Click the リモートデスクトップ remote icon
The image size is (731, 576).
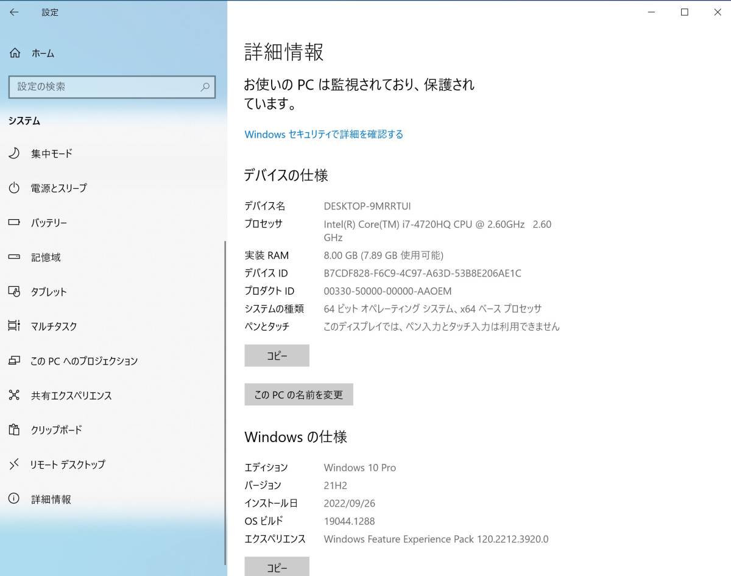click(14, 465)
